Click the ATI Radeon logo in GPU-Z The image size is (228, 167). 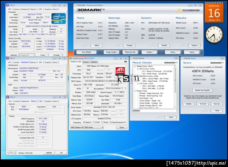[x=120, y=71]
